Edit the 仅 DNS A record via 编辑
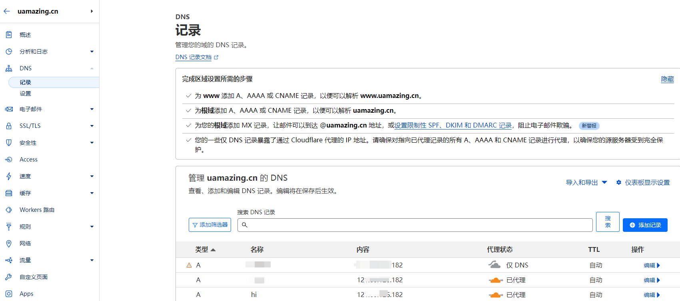The width and height of the screenshot is (680, 301). (x=652, y=265)
